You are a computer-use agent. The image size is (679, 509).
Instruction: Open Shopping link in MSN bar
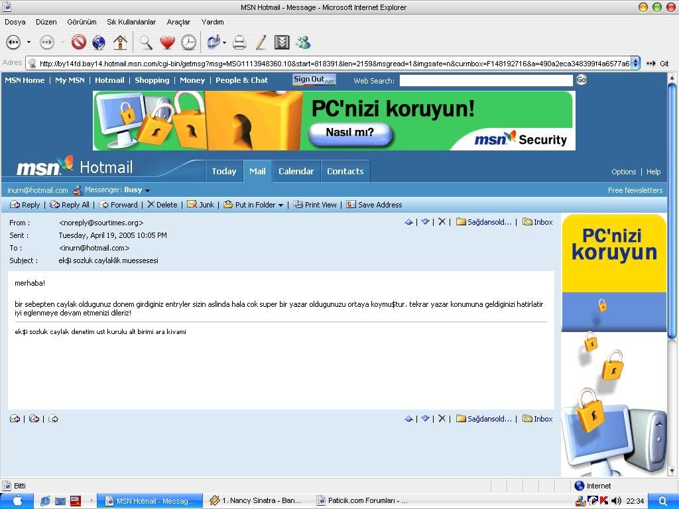152,80
